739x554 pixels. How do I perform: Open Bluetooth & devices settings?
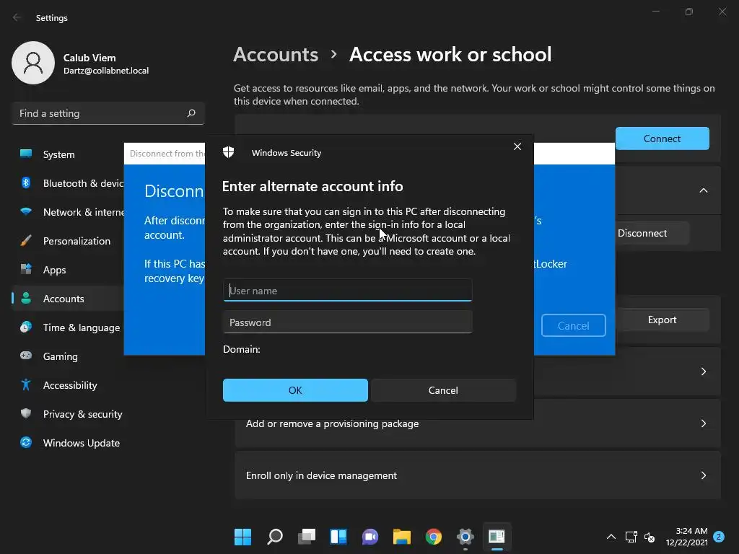click(68, 183)
